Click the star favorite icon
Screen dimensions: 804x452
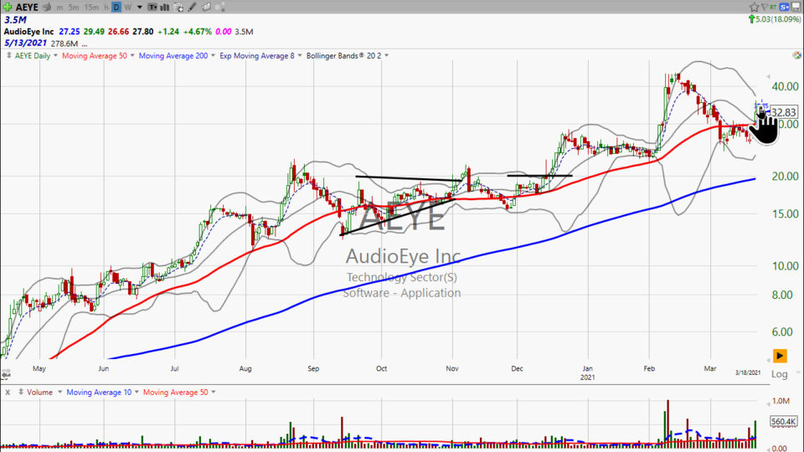click(754, 7)
